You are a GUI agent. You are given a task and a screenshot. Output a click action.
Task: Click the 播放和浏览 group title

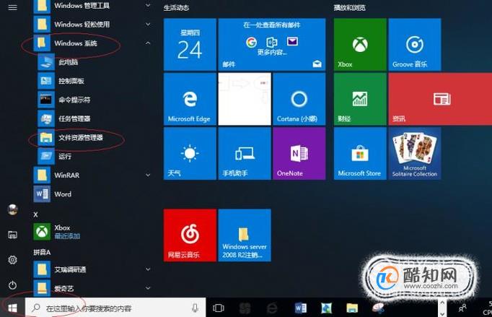coord(350,7)
